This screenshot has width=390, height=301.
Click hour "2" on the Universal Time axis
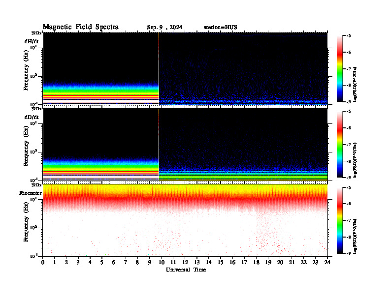66,262
